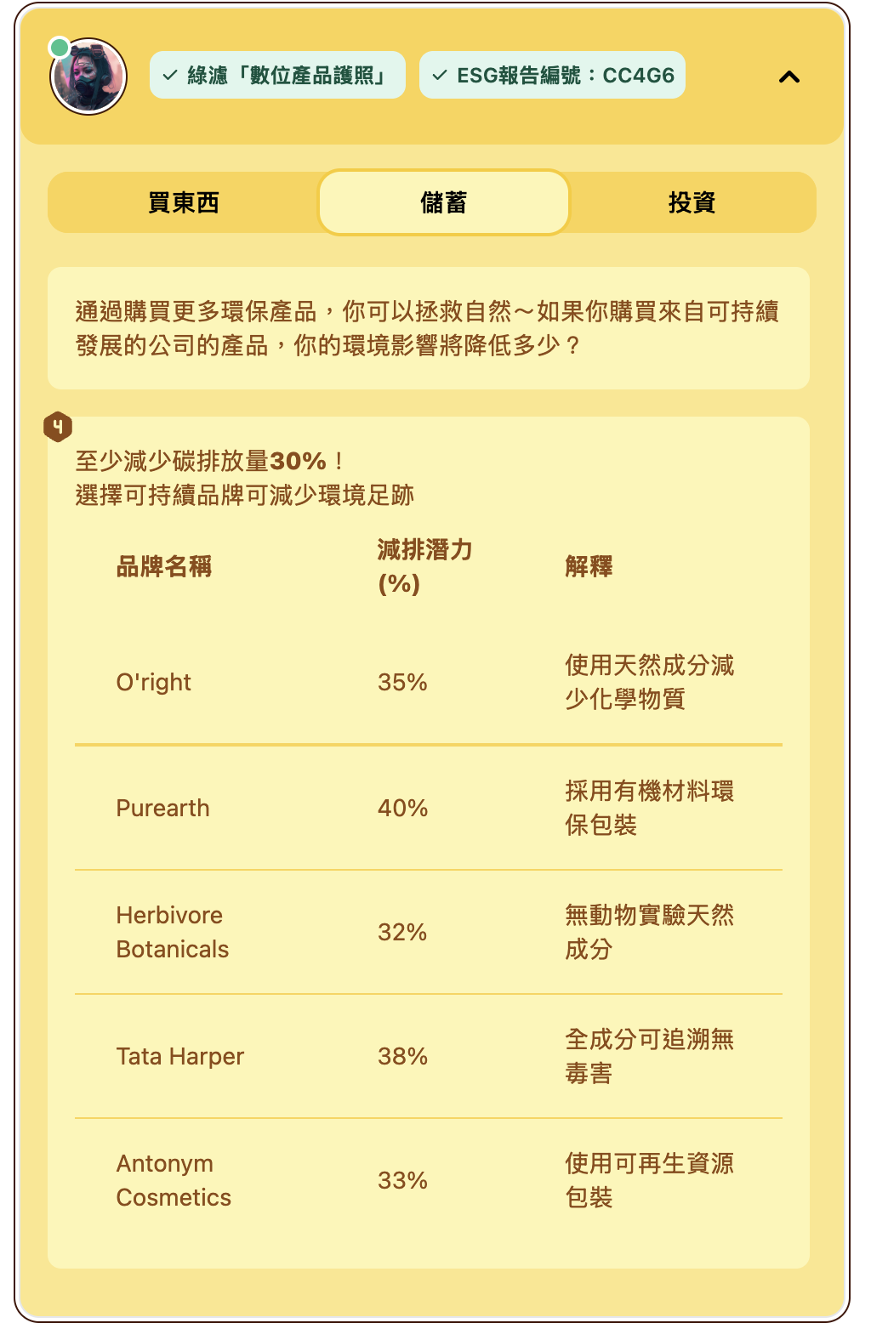
Task: Click checkmark icon in ESG報告編號 badge
Action: point(440,76)
